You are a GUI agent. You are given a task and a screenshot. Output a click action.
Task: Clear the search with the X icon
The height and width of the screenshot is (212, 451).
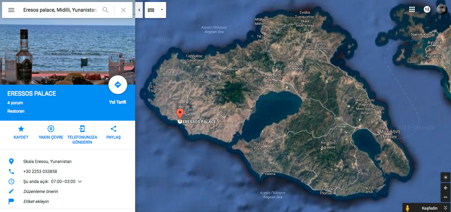click(123, 10)
